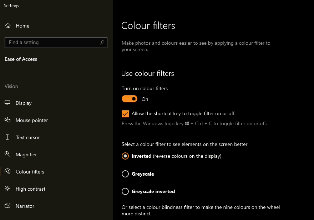Turn off the colour filters switch
The height and width of the screenshot is (220, 314).
(x=130, y=99)
